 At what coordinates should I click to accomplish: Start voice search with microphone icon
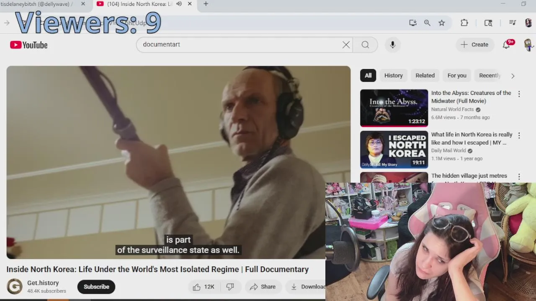point(392,45)
